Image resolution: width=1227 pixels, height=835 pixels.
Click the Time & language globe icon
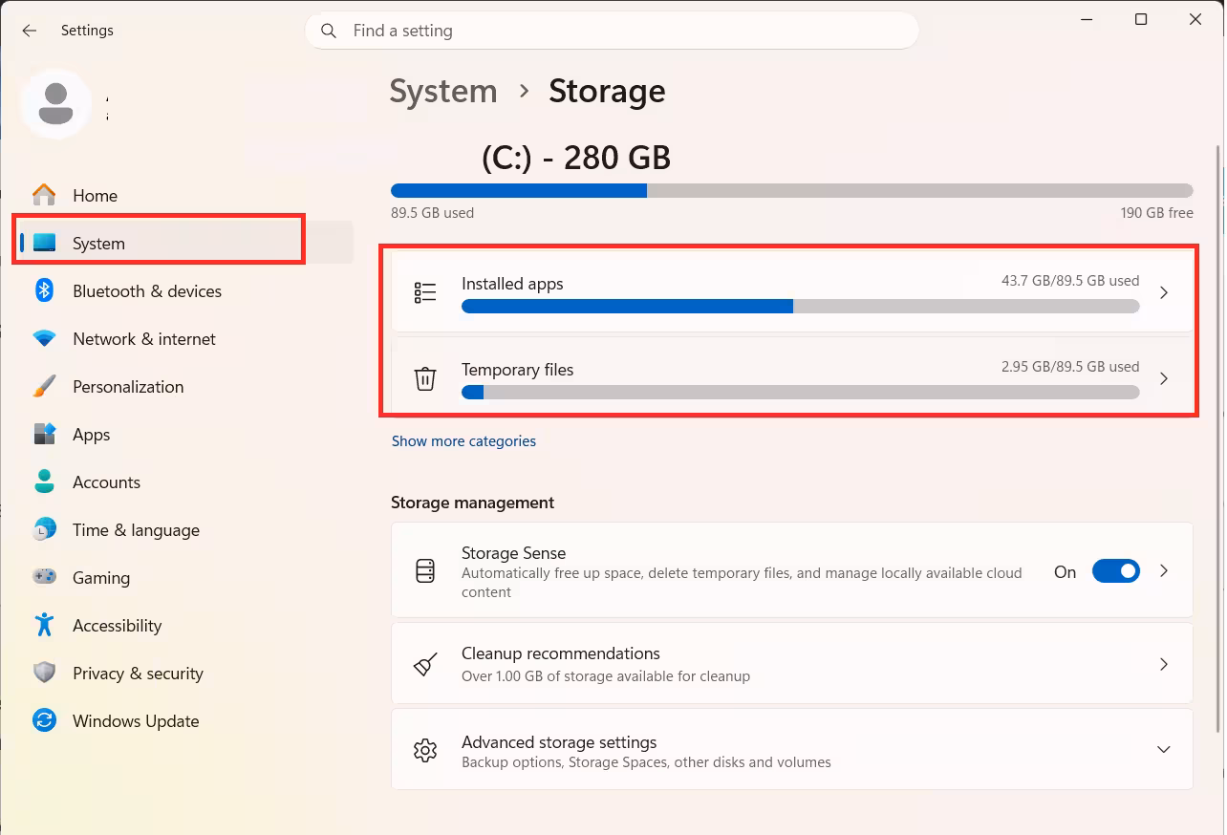pyautogui.click(x=44, y=529)
